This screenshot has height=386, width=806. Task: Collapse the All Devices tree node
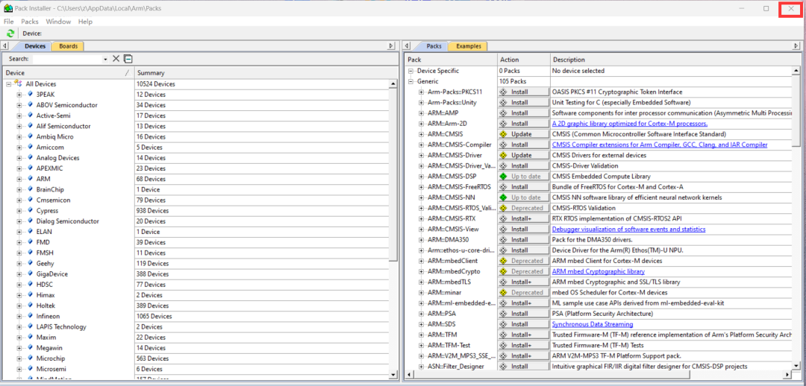coord(9,84)
